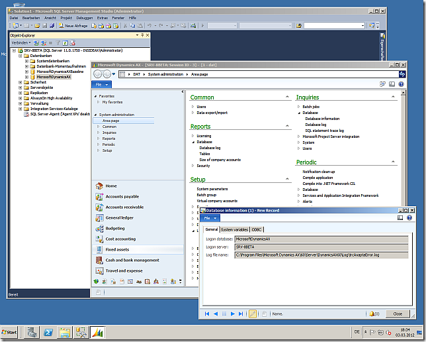Click the windows icon at top right of Dynamics AX
426x342 pixels.
[382, 84]
